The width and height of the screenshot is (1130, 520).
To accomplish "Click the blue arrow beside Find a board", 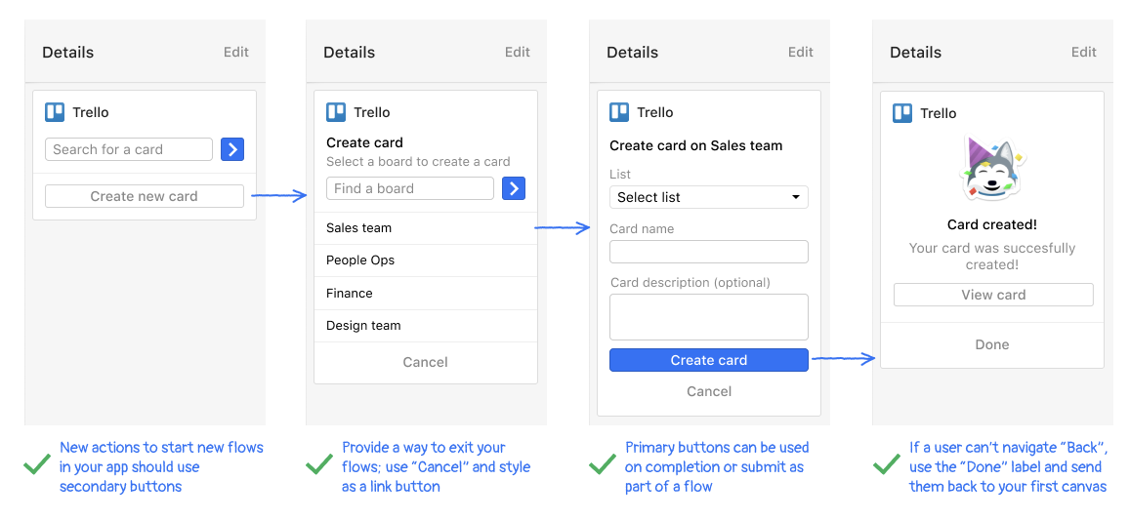I will tap(514, 188).
